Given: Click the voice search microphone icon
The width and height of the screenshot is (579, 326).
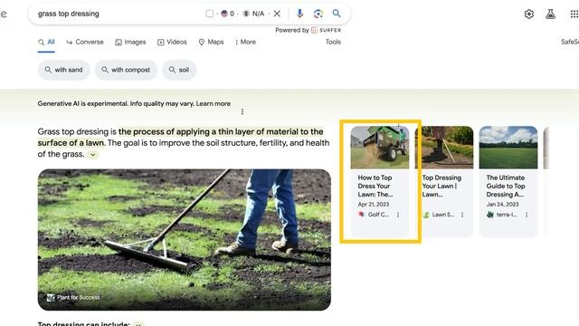Looking at the screenshot, I should click(299, 14).
